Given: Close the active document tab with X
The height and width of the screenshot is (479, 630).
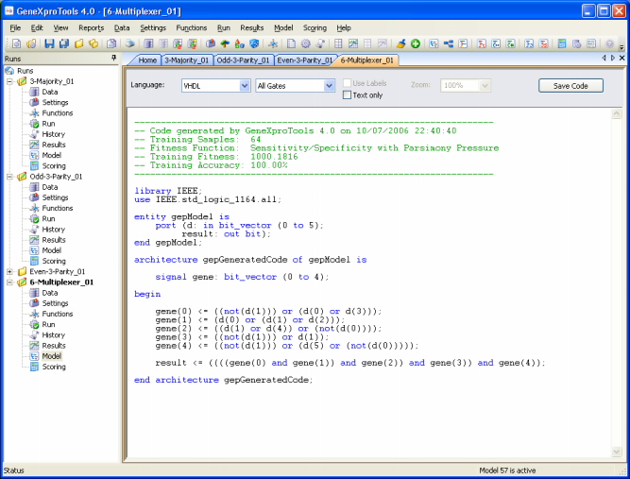Looking at the screenshot, I should [x=621, y=59].
